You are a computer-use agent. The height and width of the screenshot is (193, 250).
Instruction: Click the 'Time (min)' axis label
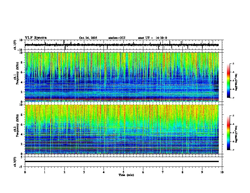click(x=126, y=175)
